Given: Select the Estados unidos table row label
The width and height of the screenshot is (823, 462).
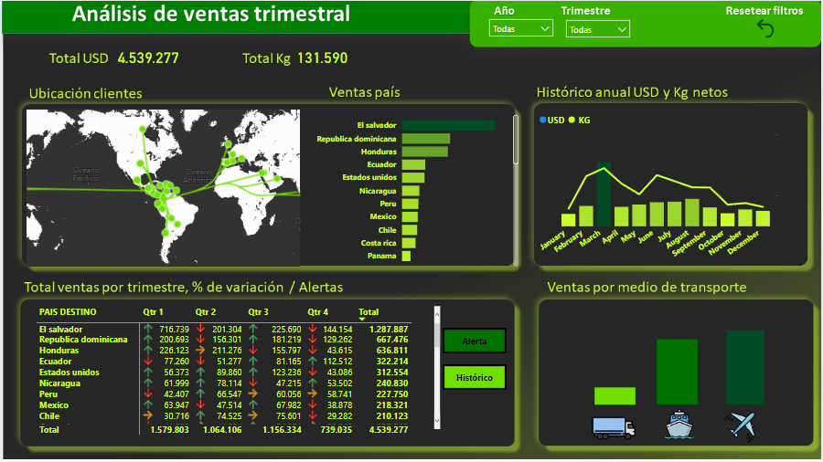Looking at the screenshot, I should click(x=69, y=373).
